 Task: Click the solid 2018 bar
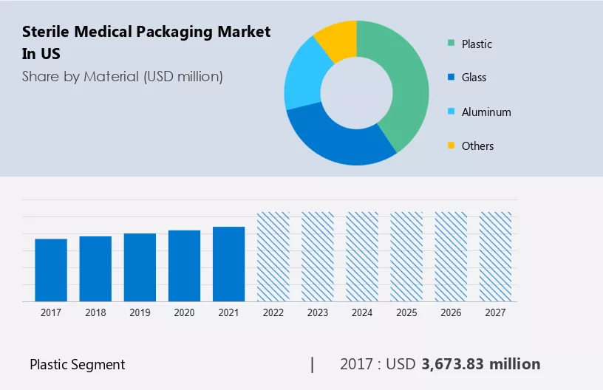point(95,269)
